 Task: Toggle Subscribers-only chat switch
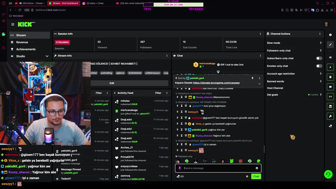tap(319, 58)
